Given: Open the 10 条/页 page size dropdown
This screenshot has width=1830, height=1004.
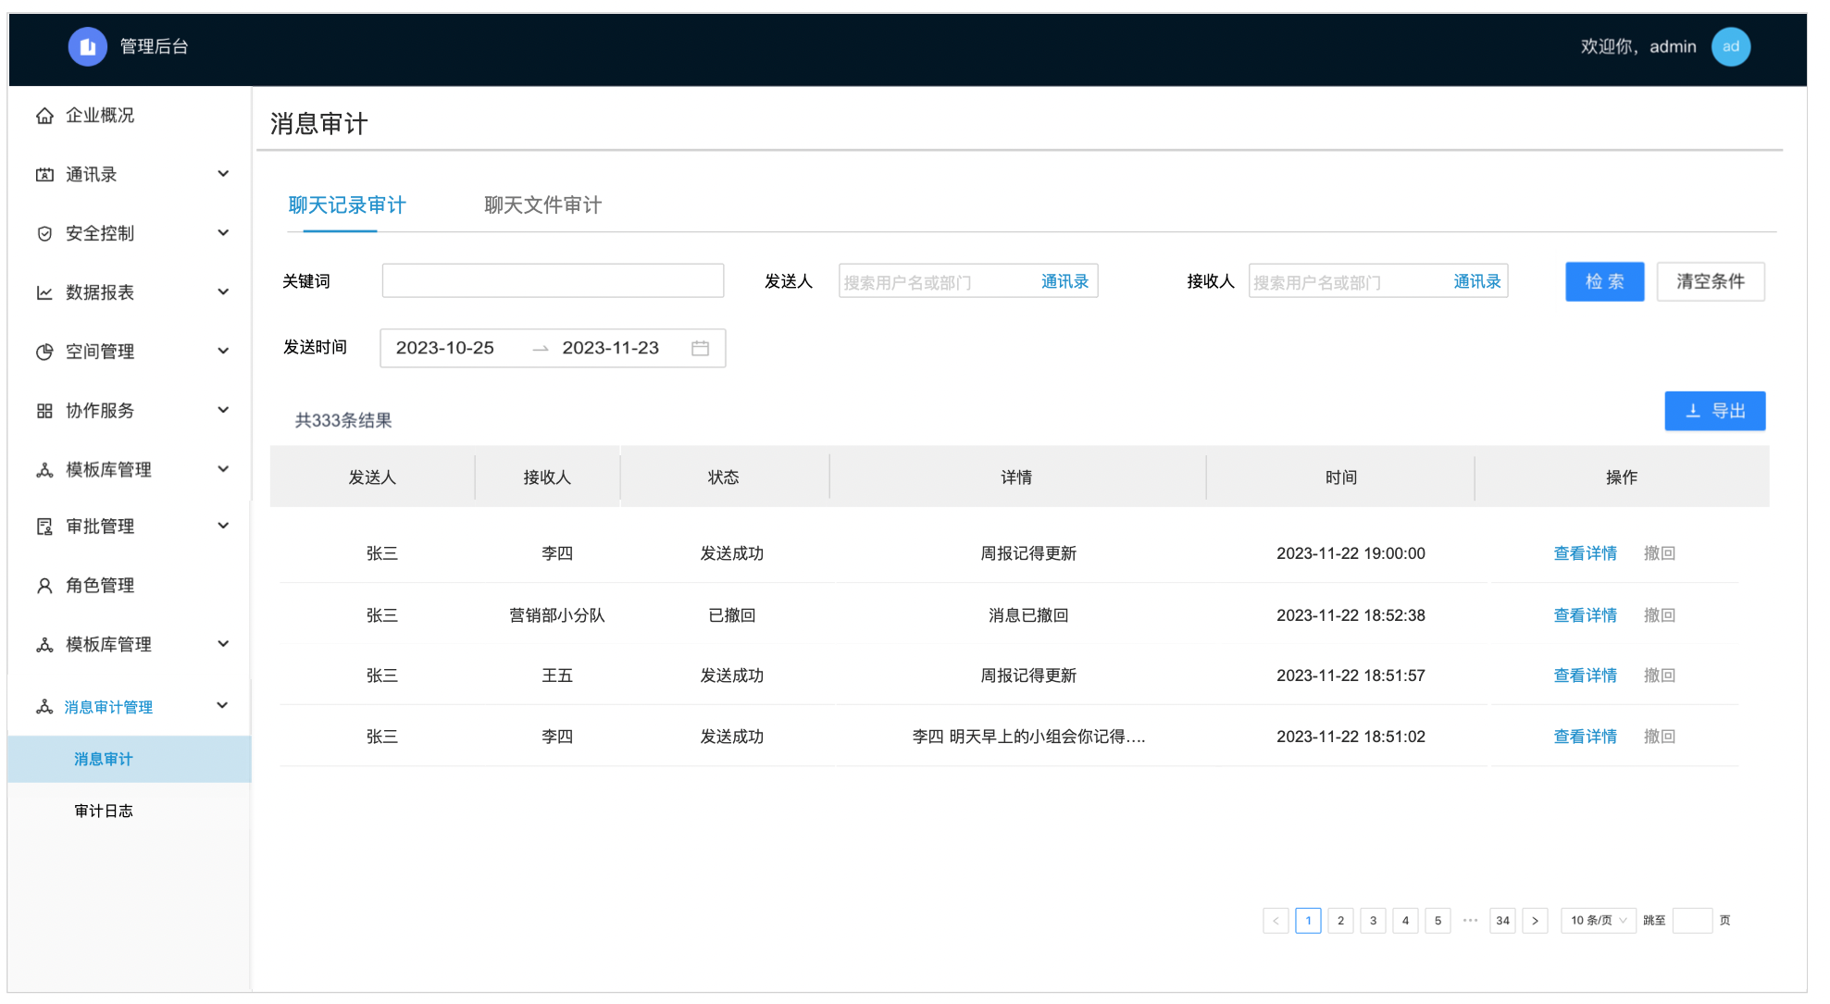Looking at the screenshot, I should pos(1599,921).
